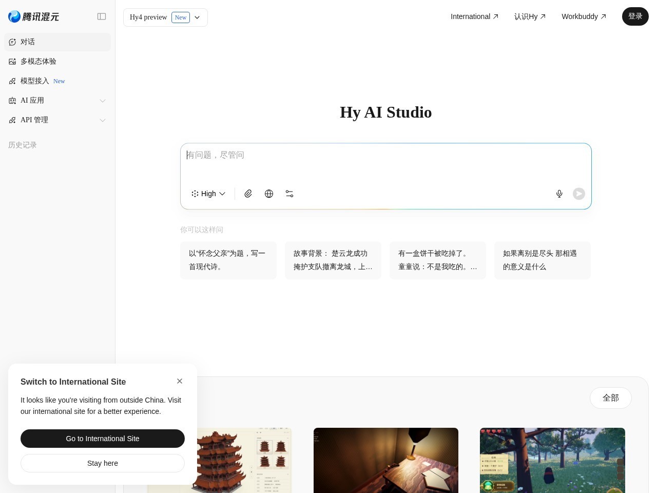Open the High reasoning level dropdown

click(208, 194)
